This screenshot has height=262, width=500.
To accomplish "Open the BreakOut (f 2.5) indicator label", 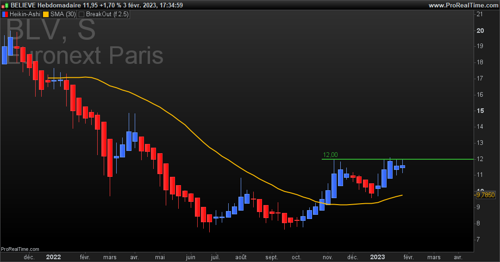I will pos(107,14).
